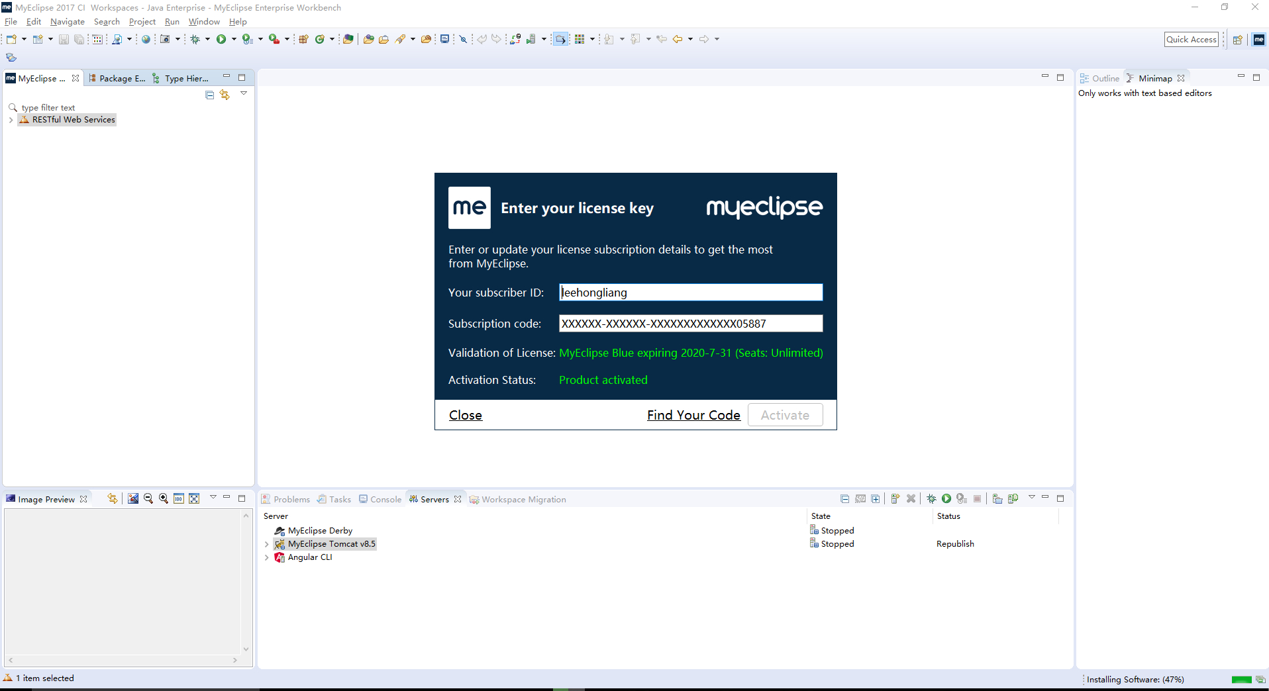Zoom in using the Image Preview magnifier

coord(164,499)
